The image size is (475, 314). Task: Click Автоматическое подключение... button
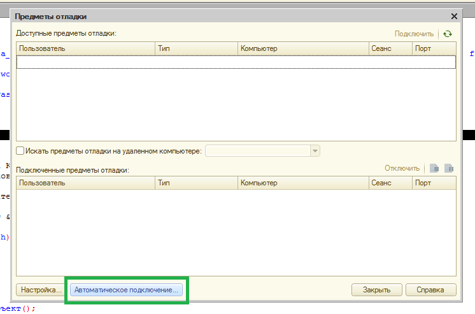pos(127,290)
